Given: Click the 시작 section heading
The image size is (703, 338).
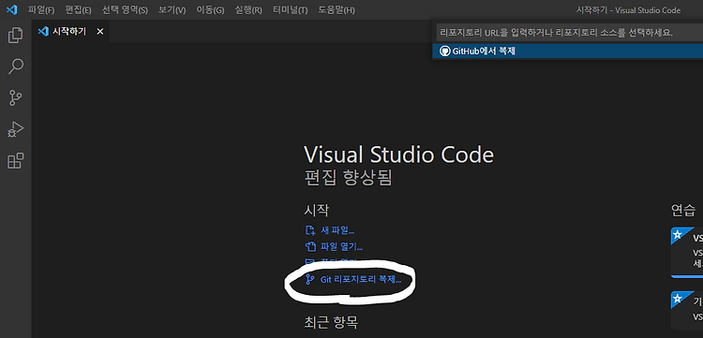Looking at the screenshot, I should tap(317, 210).
